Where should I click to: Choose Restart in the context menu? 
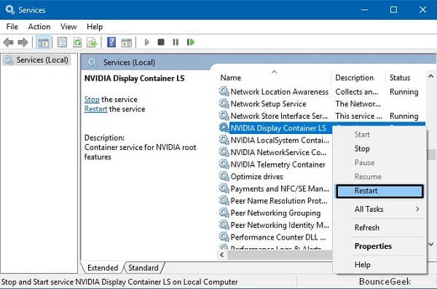coord(380,191)
